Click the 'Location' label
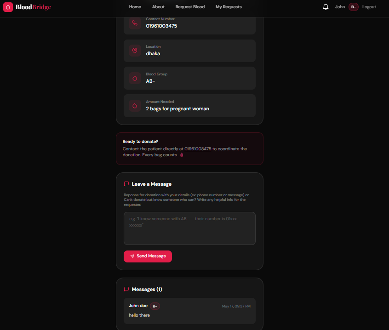The image size is (389, 330). click(153, 46)
